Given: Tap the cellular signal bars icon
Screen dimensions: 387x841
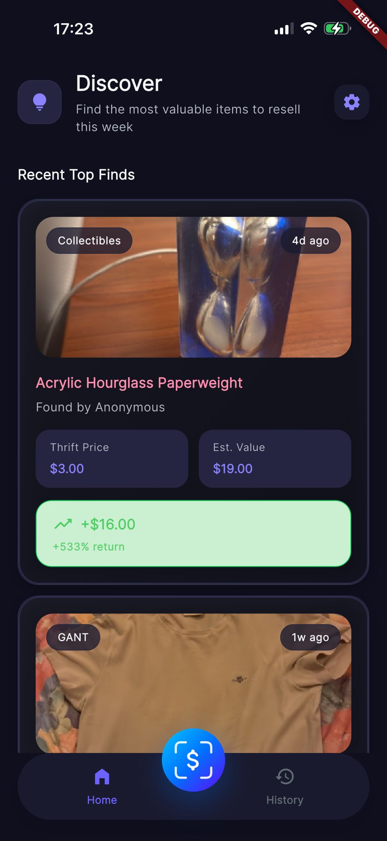Looking at the screenshot, I should coord(284,29).
